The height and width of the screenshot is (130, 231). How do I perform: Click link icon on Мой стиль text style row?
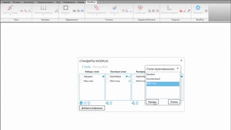pyautogui.click(x=129, y=81)
